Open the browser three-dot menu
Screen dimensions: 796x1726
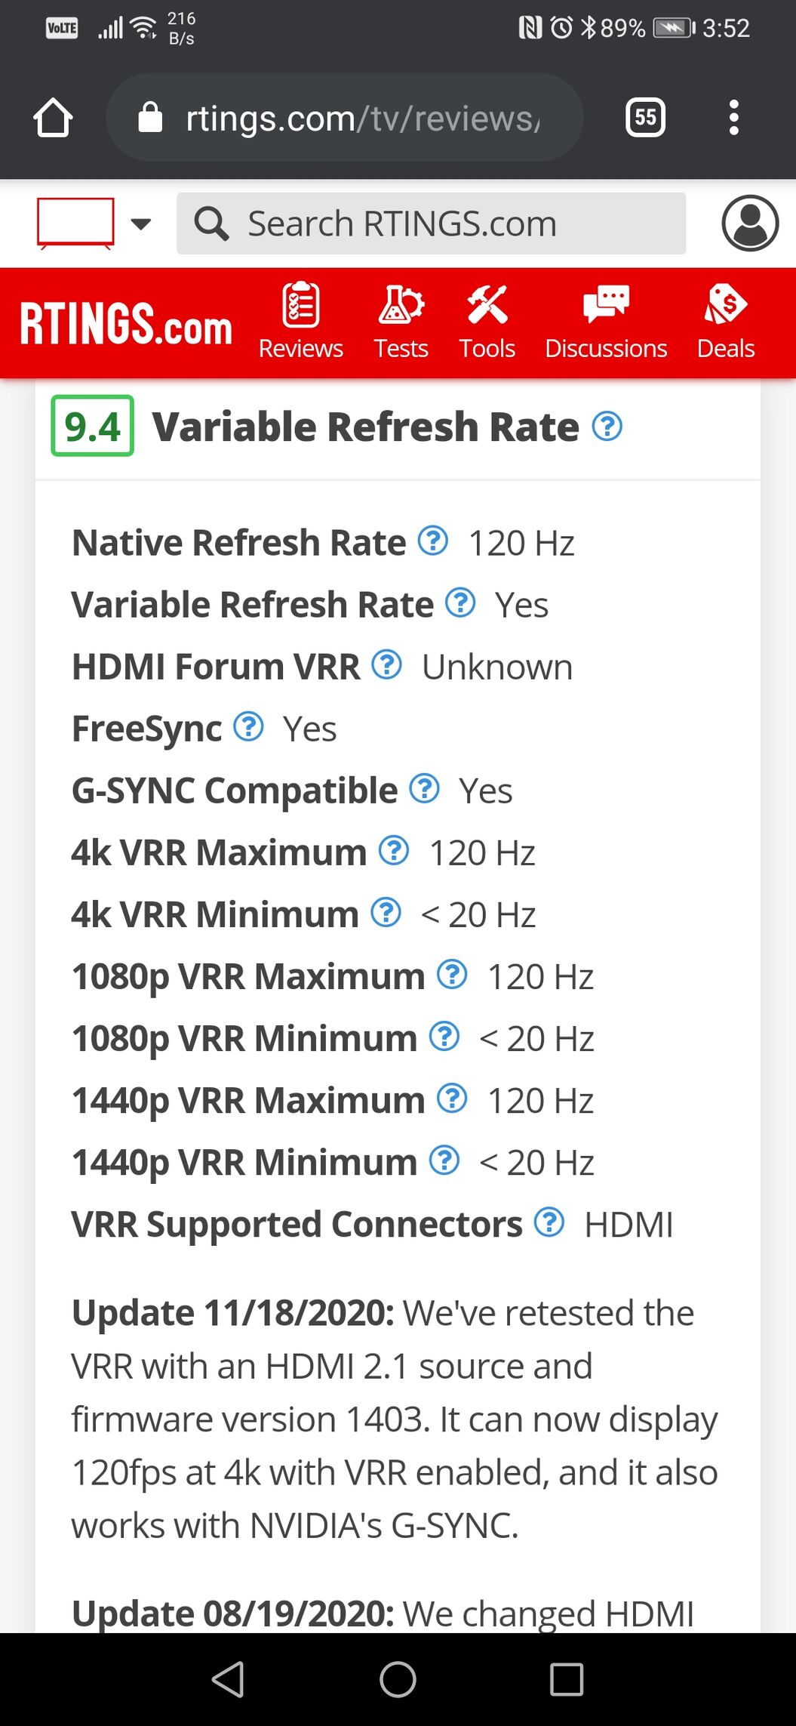click(733, 117)
